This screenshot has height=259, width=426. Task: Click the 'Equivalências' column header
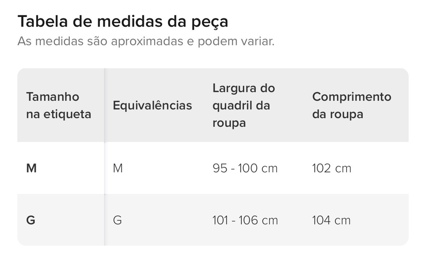point(152,105)
